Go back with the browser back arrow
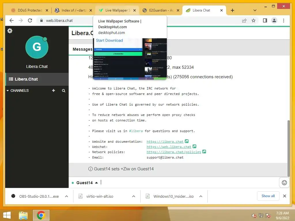Image resolution: width=295 pixels, height=221 pixels. (12, 20)
